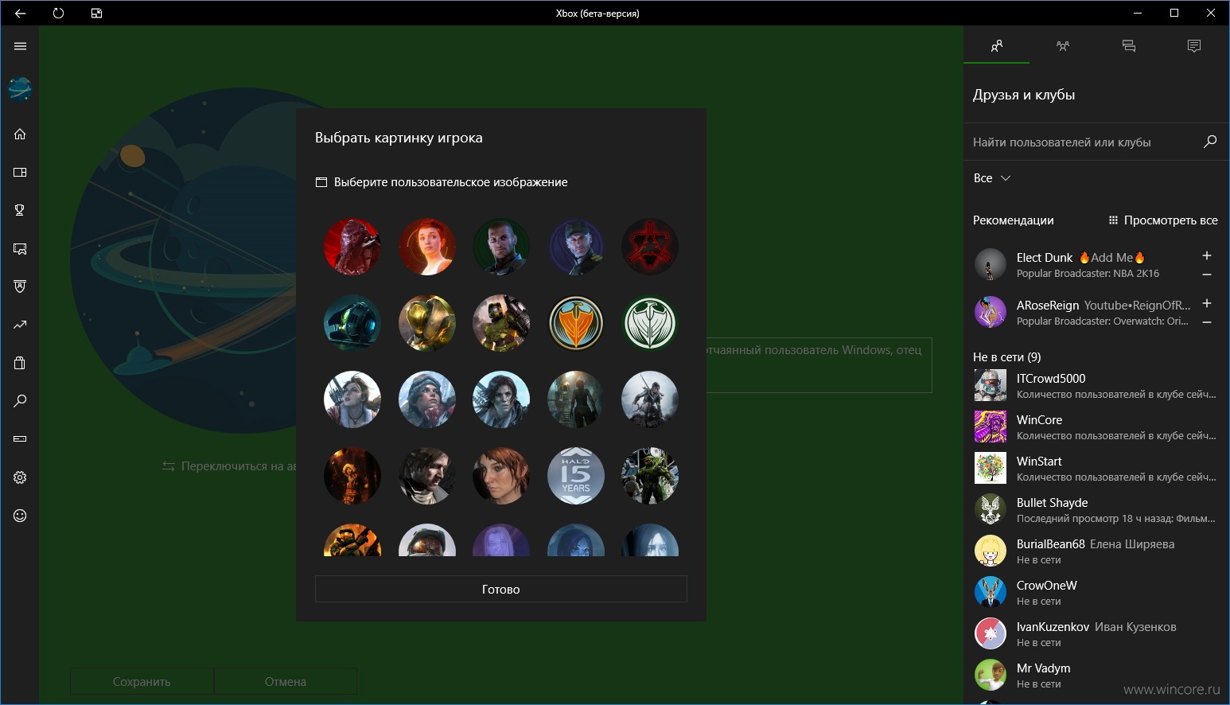Expand the 'Все' filter dropdown
This screenshot has width=1230, height=705.
coord(991,178)
